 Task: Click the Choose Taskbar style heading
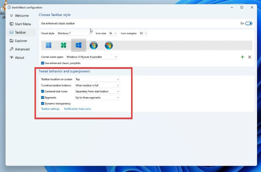[55, 15]
